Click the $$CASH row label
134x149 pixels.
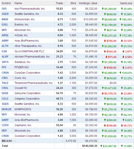click(x=7, y=141)
